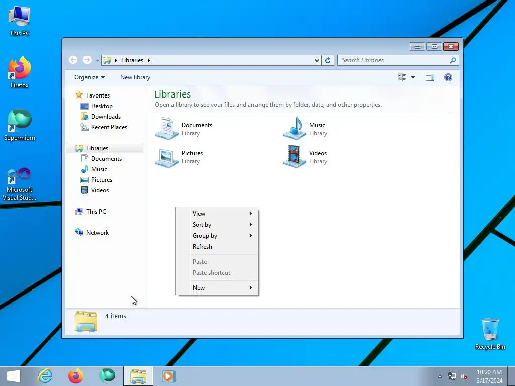The height and width of the screenshot is (386, 515).
Task: Click the Forward navigation arrow
Action: [87, 60]
